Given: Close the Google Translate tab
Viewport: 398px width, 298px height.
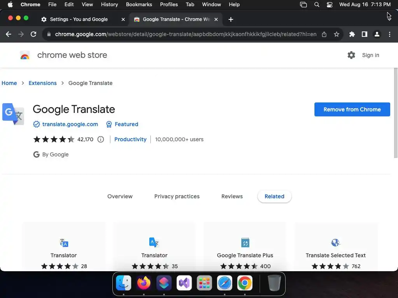Looking at the screenshot, I should [x=216, y=19].
